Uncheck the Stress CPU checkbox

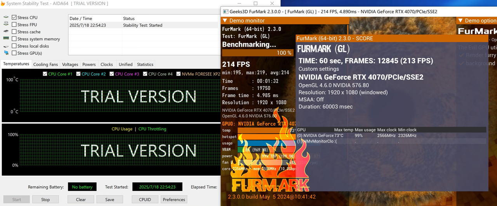pyautogui.click(x=14, y=17)
